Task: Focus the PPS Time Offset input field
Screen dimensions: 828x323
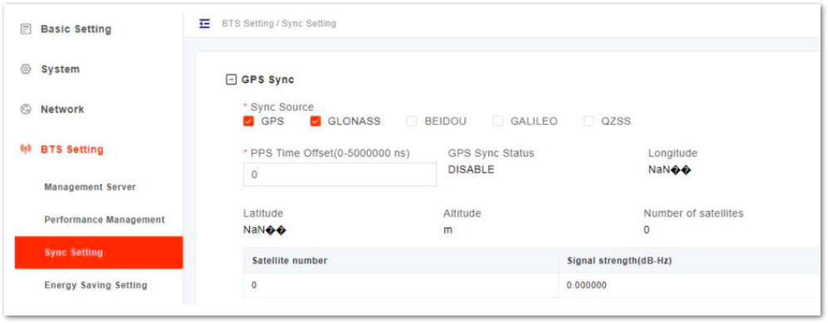Action: [340, 175]
